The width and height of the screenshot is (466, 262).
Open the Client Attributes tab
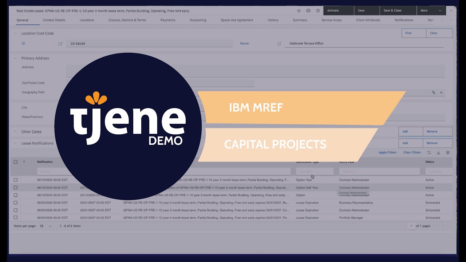click(x=368, y=20)
